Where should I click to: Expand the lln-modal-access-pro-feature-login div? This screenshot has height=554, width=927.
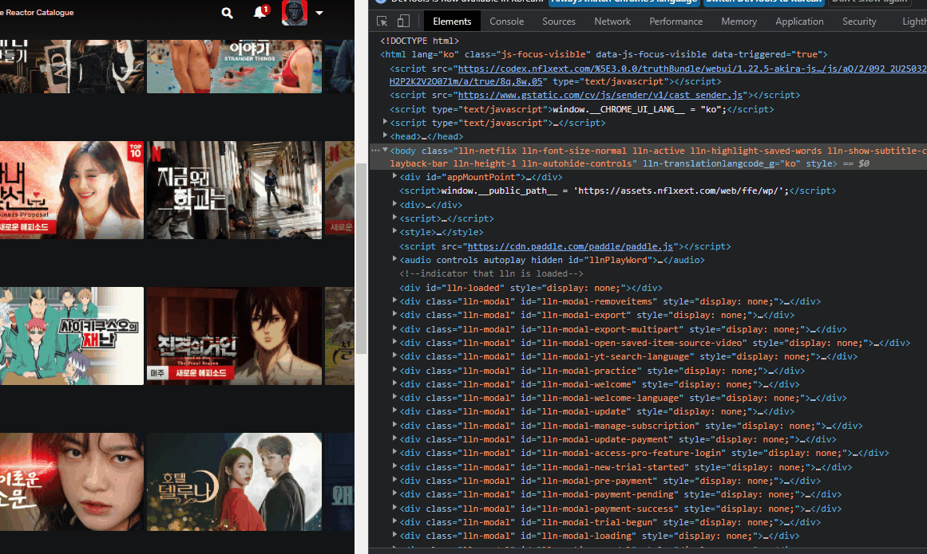[x=394, y=452]
